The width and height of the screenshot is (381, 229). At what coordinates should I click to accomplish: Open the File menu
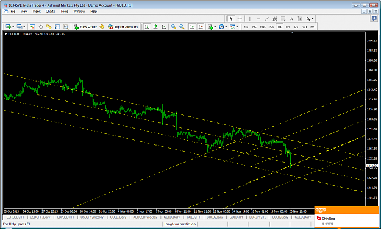coord(13,11)
